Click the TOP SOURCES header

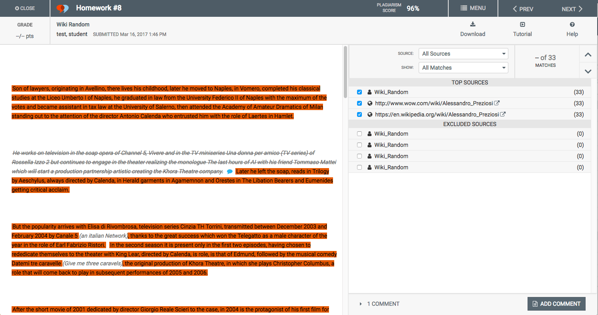point(470,82)
